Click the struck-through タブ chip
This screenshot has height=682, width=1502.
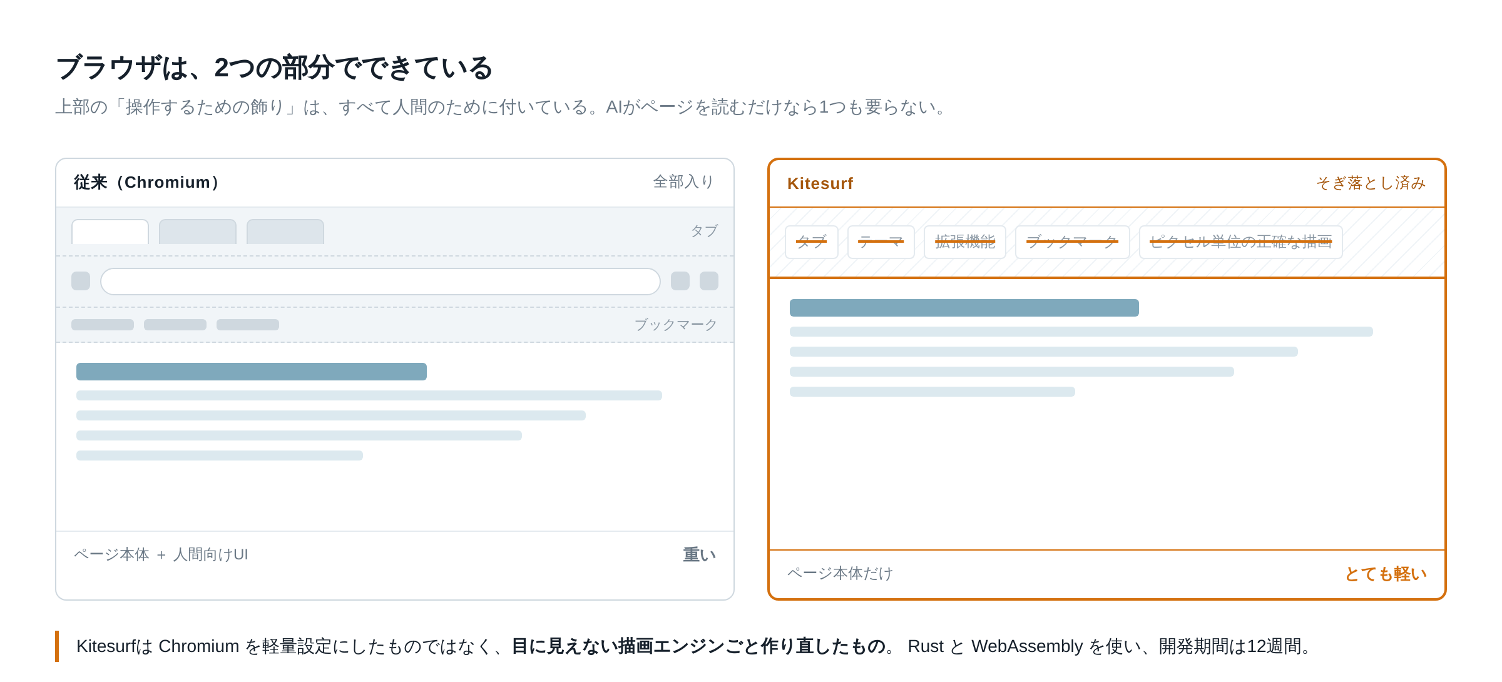click(812, 242)
